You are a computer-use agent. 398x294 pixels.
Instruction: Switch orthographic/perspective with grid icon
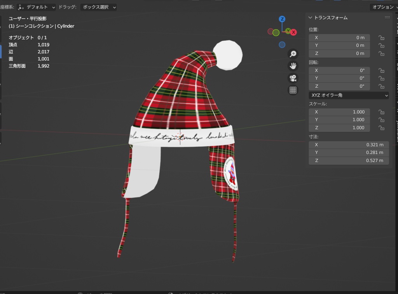293,90
